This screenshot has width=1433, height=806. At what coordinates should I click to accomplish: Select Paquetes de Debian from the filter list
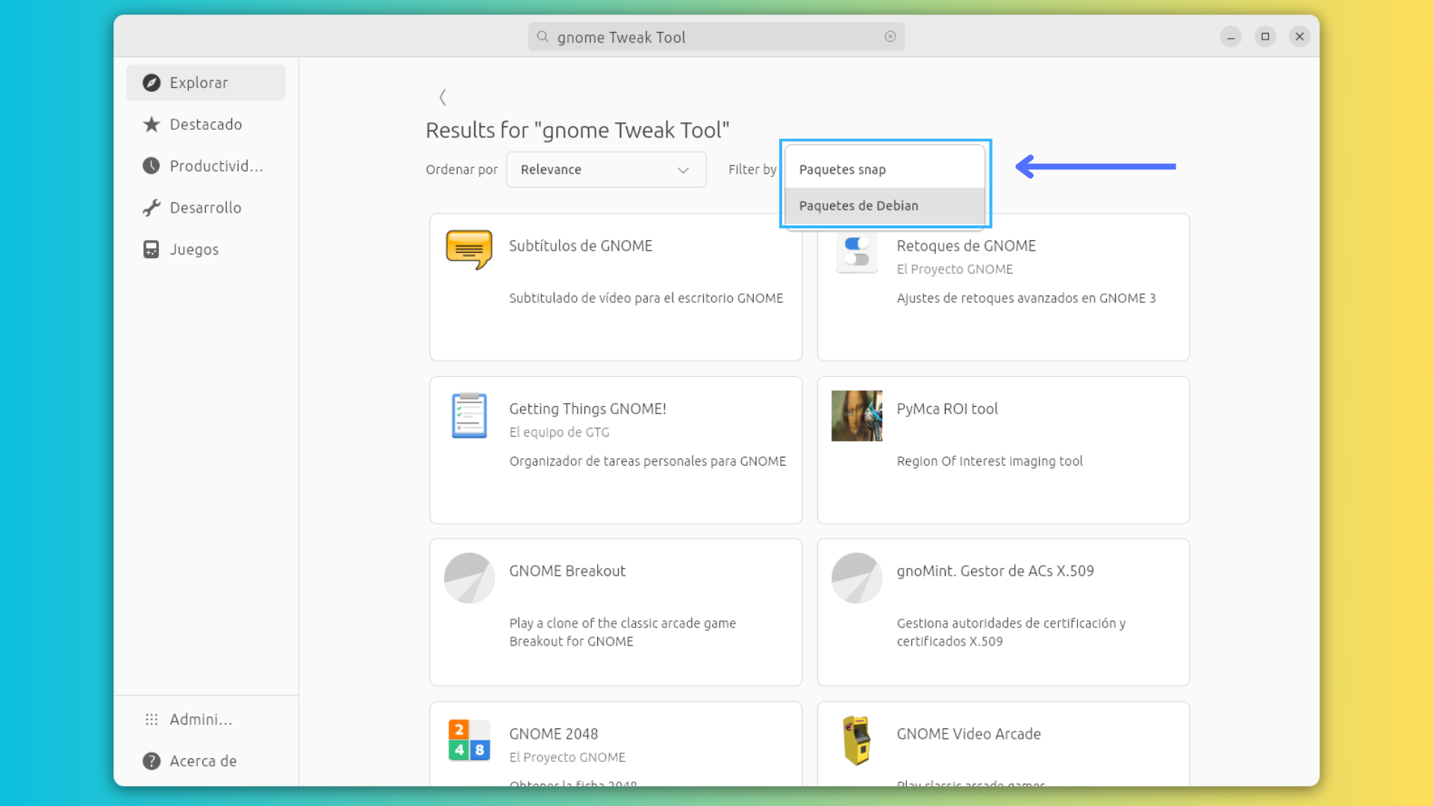coord(858,205)
